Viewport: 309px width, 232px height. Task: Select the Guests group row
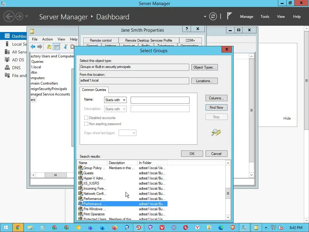pyautogui.click(x=123, y=173)
